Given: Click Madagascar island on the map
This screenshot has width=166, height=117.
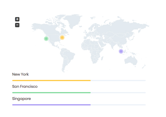Looking at the screenshot, I should pos(102,58).
